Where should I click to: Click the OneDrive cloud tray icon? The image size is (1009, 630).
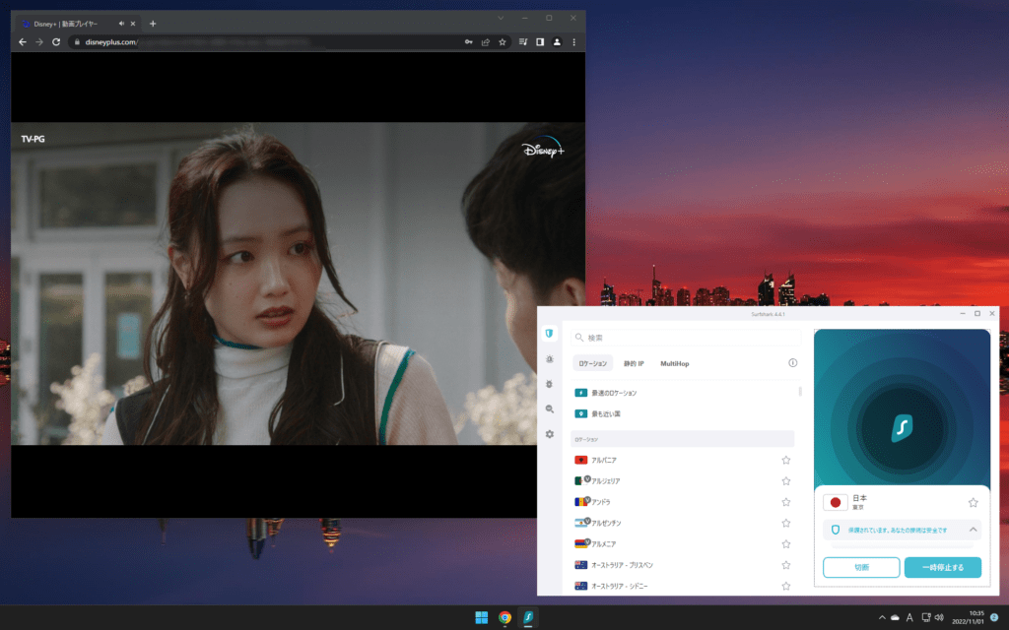[895, 617]
